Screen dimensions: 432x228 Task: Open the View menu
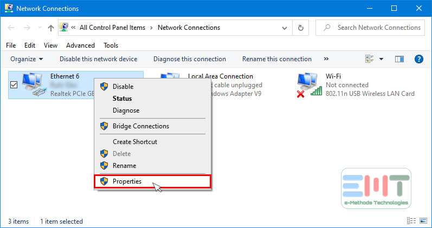coord(50,45)
